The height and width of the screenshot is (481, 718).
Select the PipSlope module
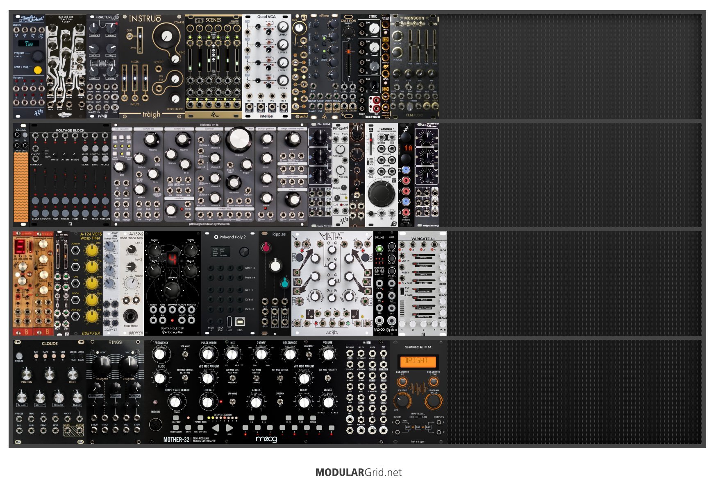(341, 175)
